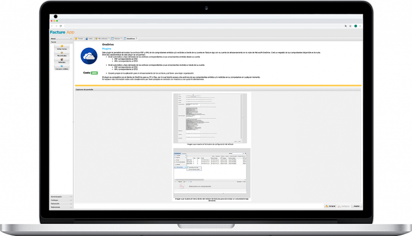Screen dimensions: 412x236
Task: Click the shopping cart icon on Comprar button
Action: click(326, 206)
